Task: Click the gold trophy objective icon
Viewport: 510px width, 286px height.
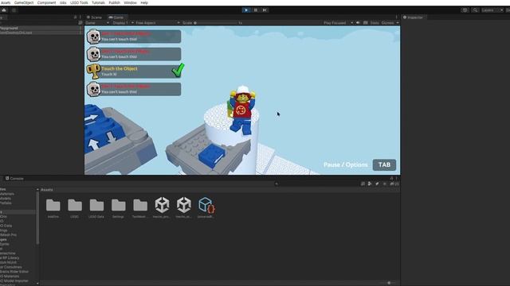Action: [94, 71]
